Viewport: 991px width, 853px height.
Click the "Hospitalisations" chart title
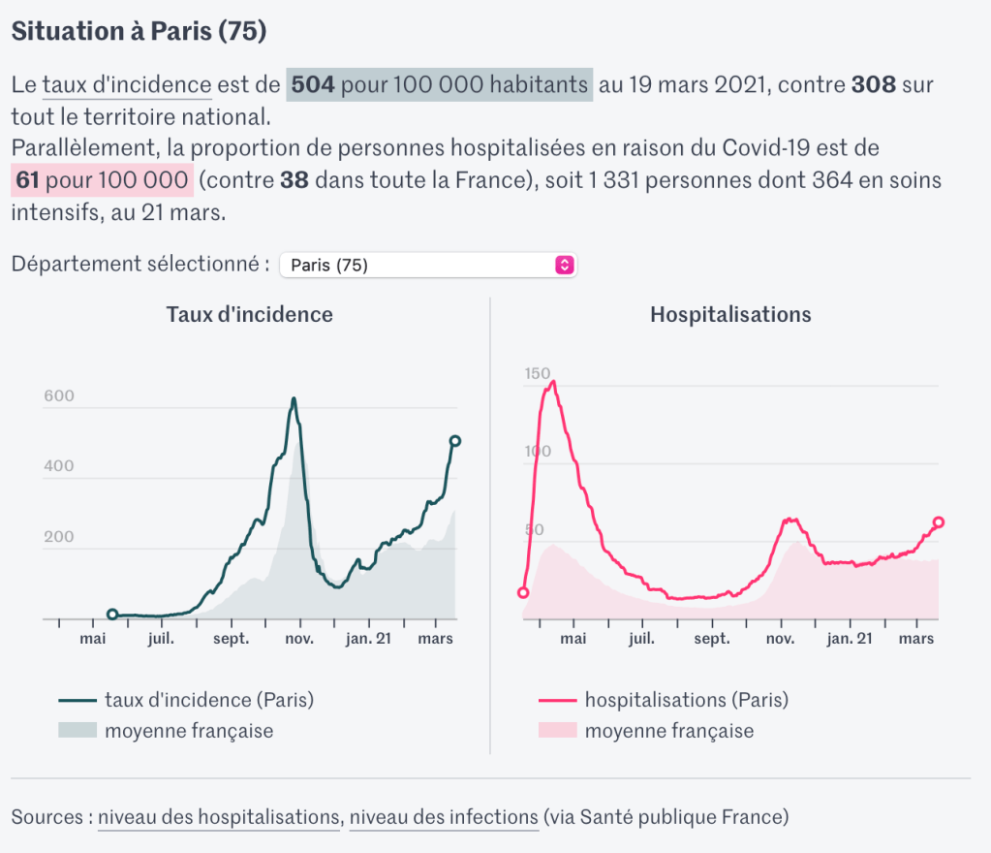pos(730,315)
